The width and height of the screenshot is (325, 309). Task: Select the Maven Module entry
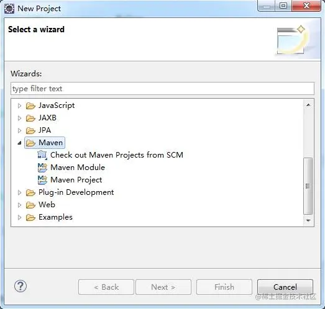tap(78, 168)
